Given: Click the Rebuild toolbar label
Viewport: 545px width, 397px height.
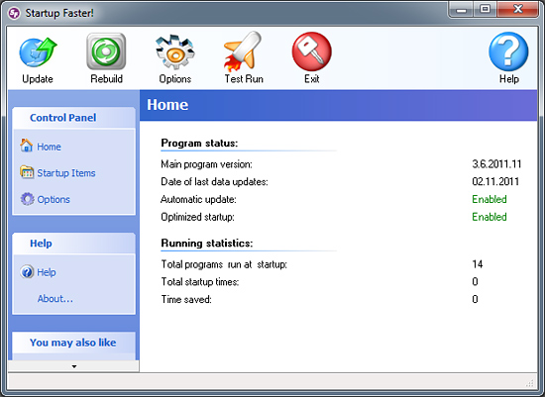Looking at the screenshot, I should 106,79.
